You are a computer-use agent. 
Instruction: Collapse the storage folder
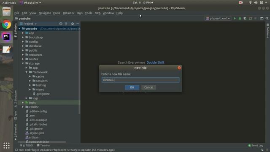(x=23, y=63)
